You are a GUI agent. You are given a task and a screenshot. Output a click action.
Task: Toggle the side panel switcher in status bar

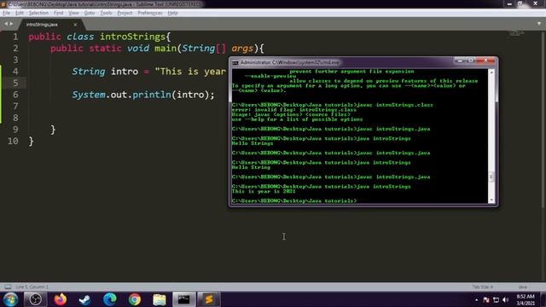pos(8,287)
